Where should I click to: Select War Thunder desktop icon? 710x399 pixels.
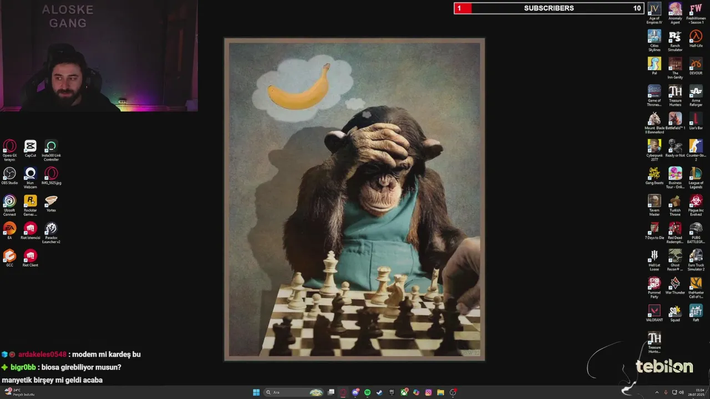(x=675, y=285)
